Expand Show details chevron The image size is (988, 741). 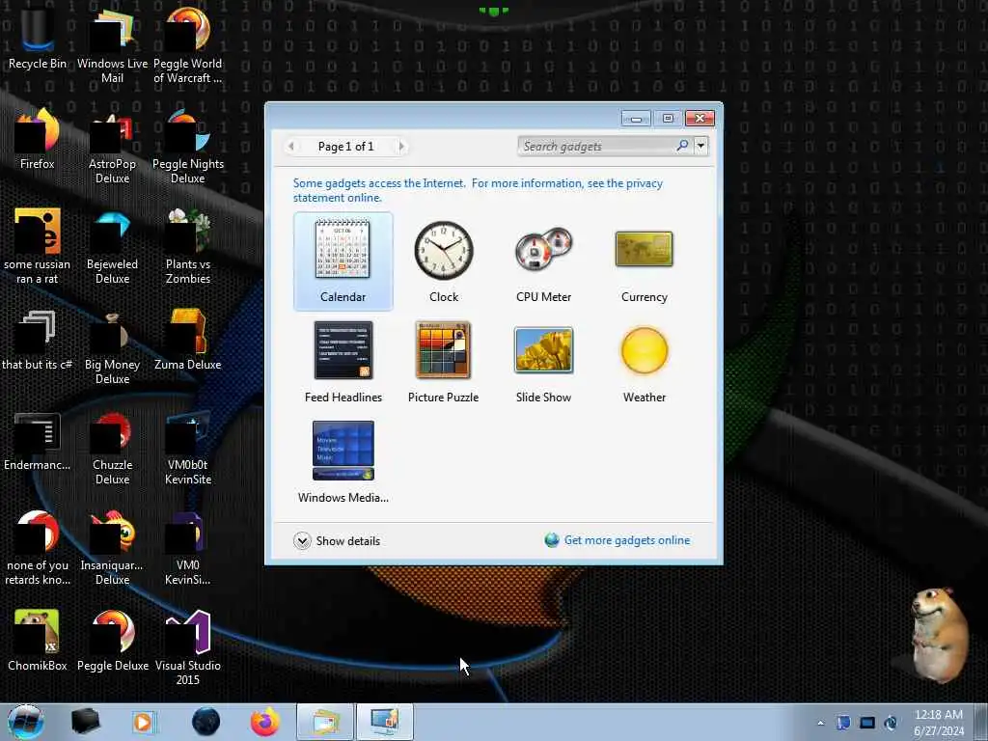click(302, 540)
